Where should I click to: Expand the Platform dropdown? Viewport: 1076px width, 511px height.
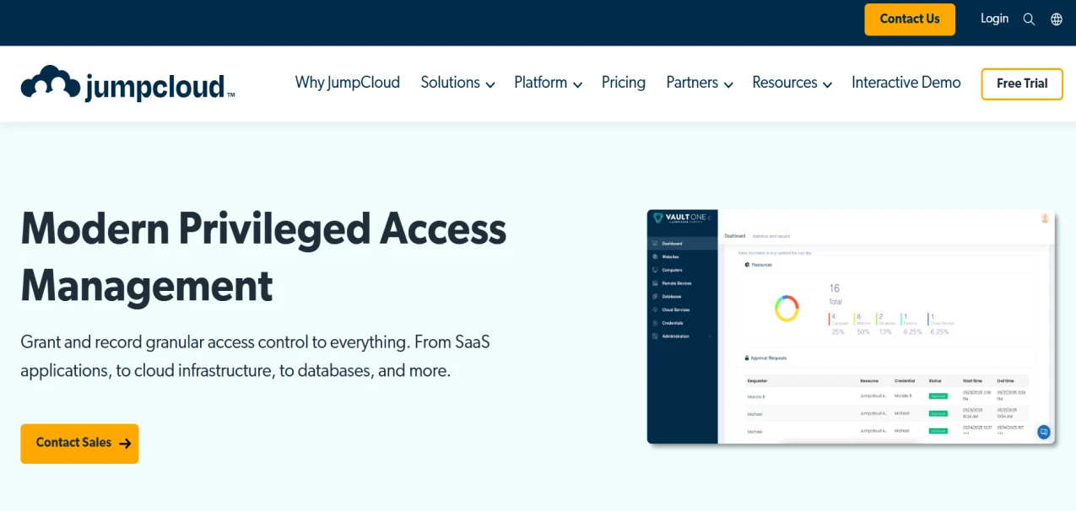pos(549,83)
